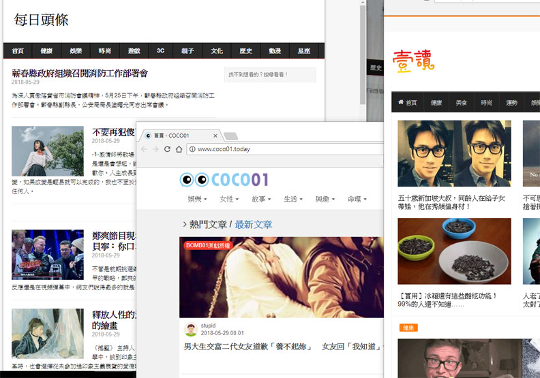Click 文化 in 每日頭條 navigation bar

217,51
